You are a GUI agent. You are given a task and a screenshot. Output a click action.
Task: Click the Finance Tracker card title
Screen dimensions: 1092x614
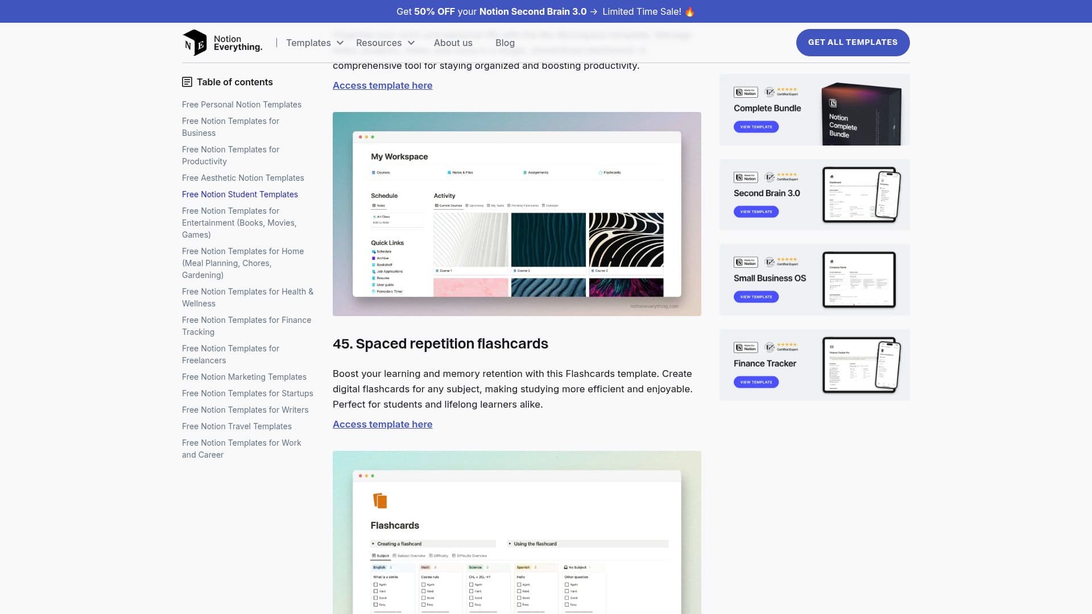pyautogui.click(x=765, y=363)
